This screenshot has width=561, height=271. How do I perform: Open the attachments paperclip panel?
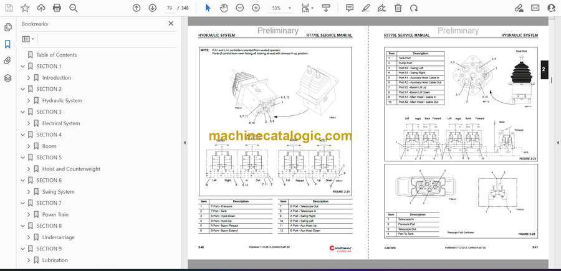coord(8,61)
